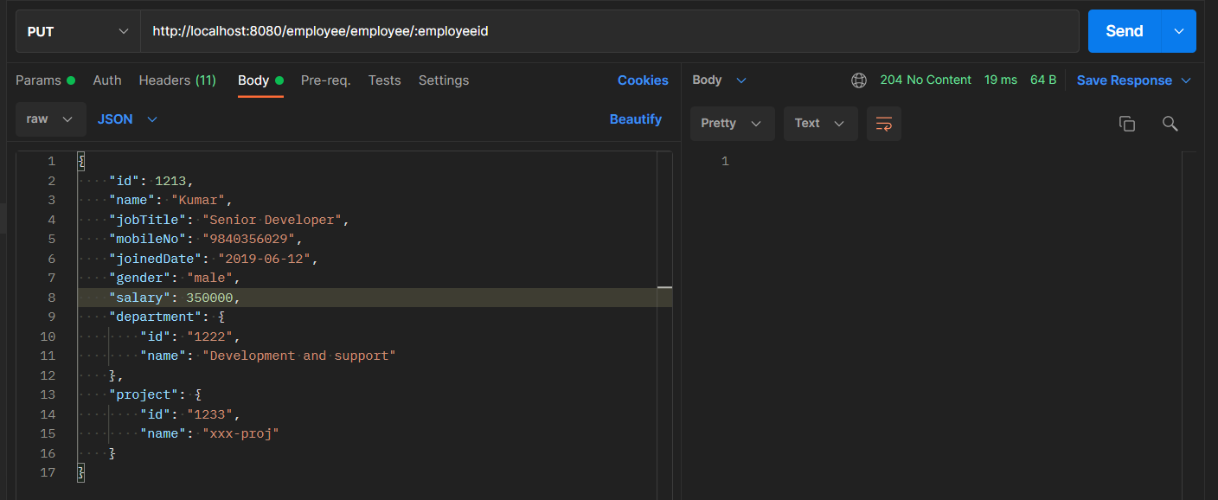Open the HTTP method dropdown showing PUT
Screen dimensions: 1218x500
[x=77, y=30]
